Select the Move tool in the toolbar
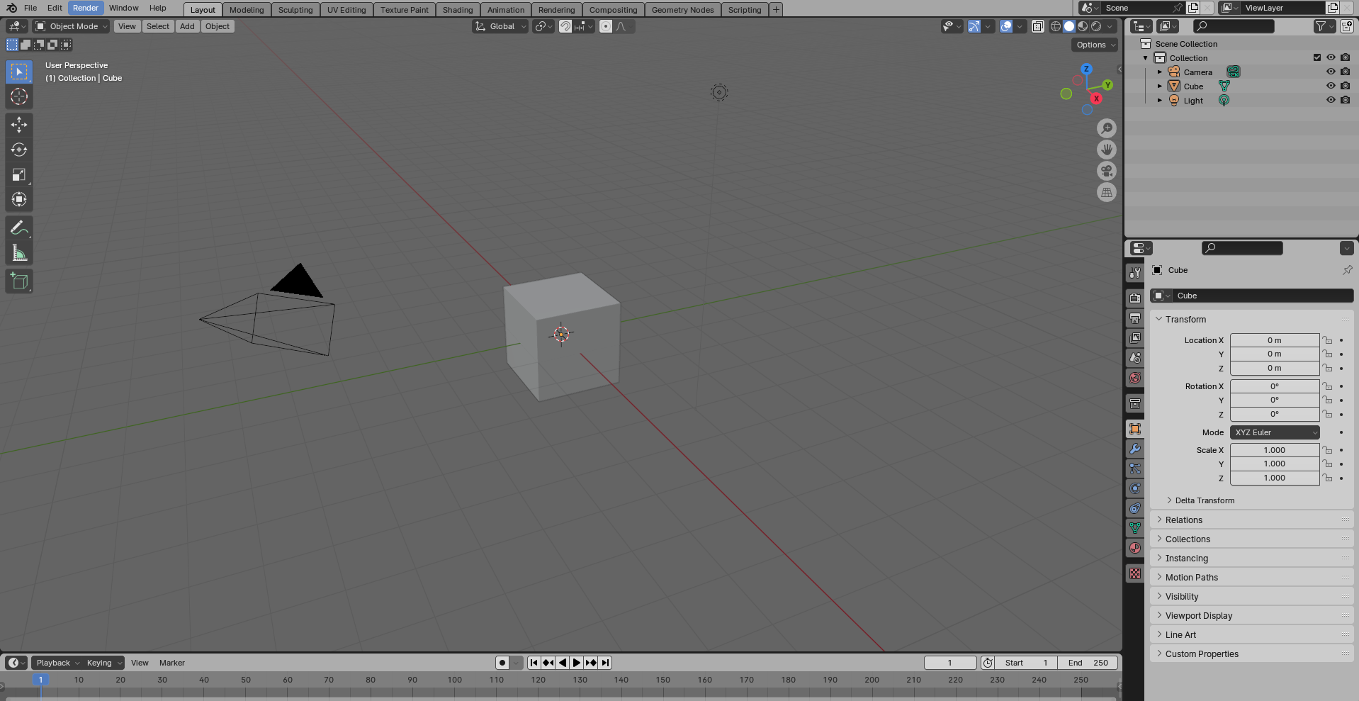Viewport: 1359px width, 701px height. tap(19, 124)
